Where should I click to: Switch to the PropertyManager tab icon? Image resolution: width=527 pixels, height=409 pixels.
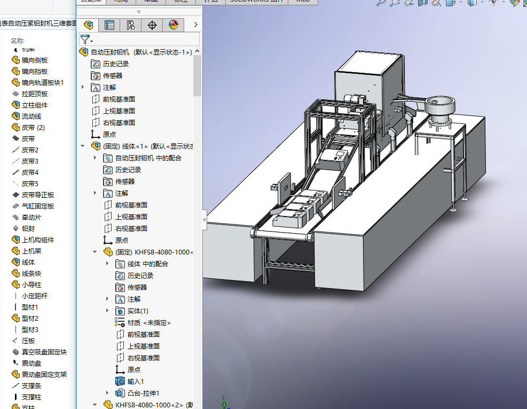pos(109,25)
